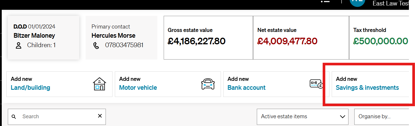Open the Organise by... dropdown
This screenshot has width=415, height=126.
[x=381, y=117]
